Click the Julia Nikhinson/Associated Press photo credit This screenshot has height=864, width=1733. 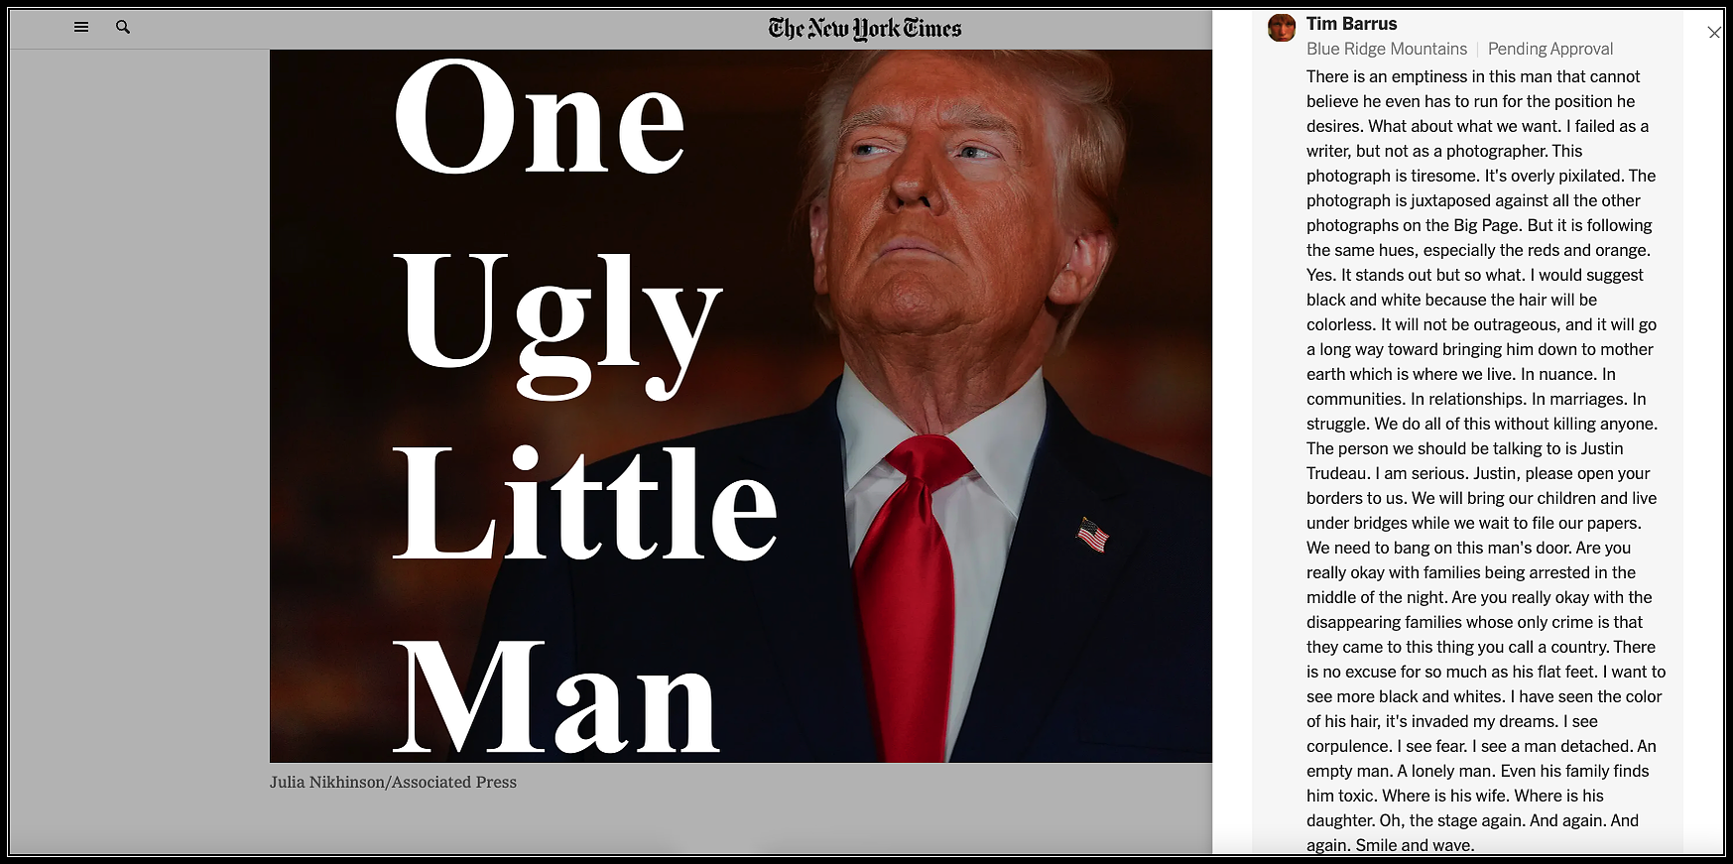(x=393, y=782)
